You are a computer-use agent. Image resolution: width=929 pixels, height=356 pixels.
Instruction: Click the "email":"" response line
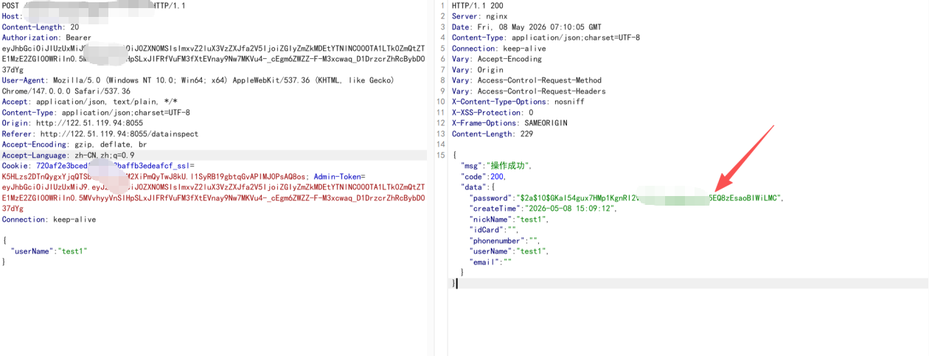tap(490, 262)
